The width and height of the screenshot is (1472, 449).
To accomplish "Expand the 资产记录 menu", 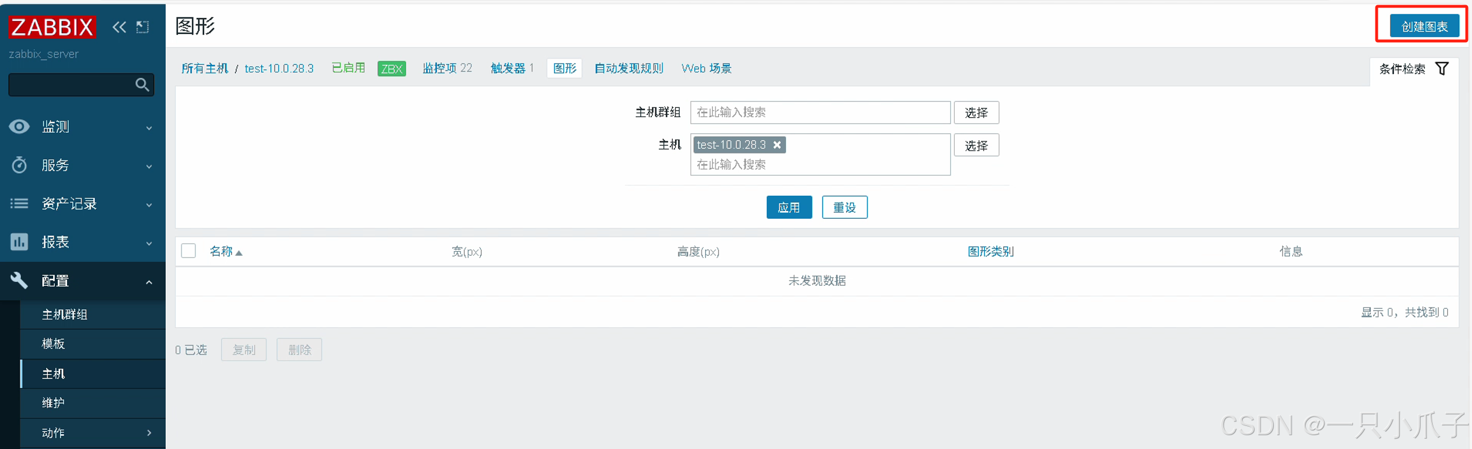I will (x=149, y=205).
